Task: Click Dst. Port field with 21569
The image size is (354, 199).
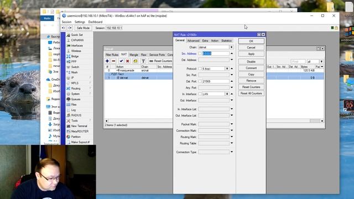Action: (x=215, y=81)
